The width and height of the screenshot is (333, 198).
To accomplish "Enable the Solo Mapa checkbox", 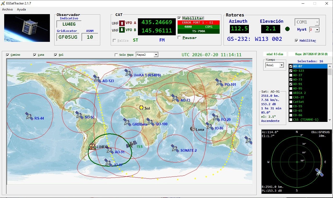I will pyautogui.click(x=116, y=55).
